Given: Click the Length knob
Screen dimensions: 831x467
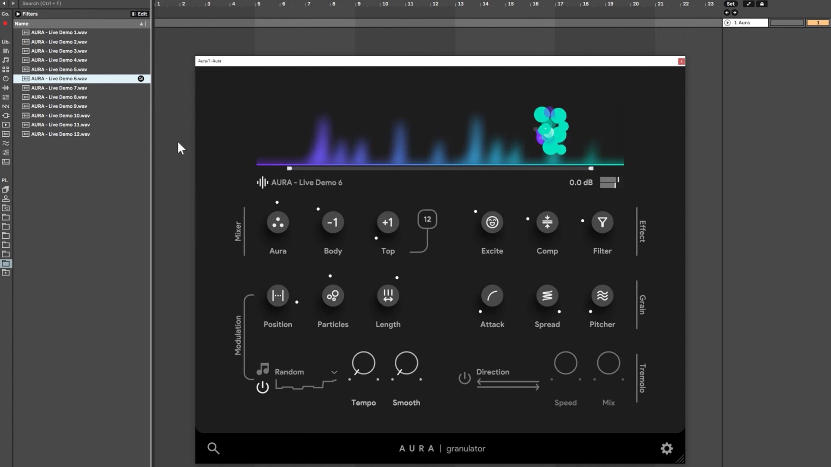Looking at the screenshot, I should pyautogui.click(x=388, y=296).
